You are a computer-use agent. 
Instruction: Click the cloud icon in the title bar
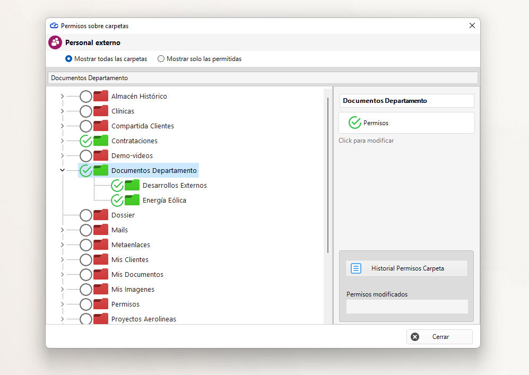pos(54,25)
